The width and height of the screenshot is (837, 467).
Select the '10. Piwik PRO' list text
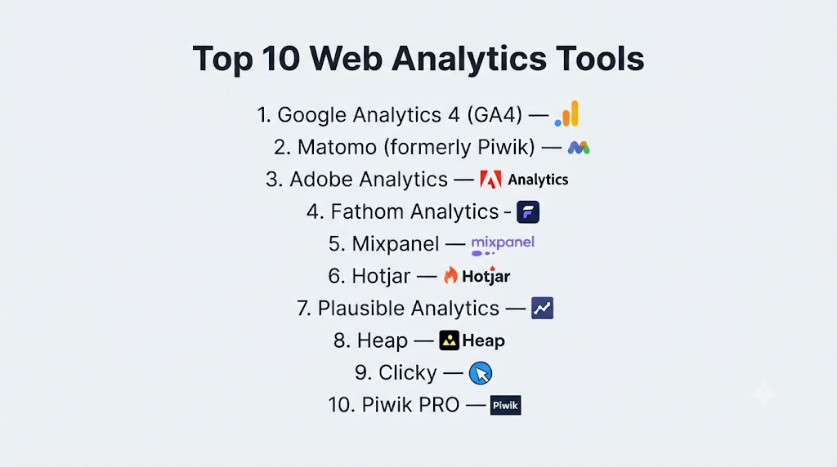pyautogui.click(x=393, y=405)
